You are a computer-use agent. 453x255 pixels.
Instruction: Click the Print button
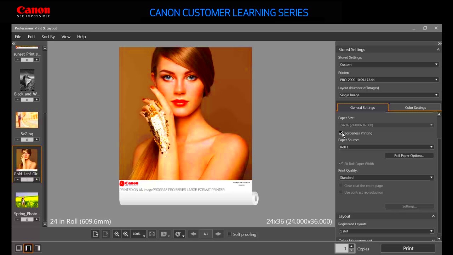tap(408, 249)
